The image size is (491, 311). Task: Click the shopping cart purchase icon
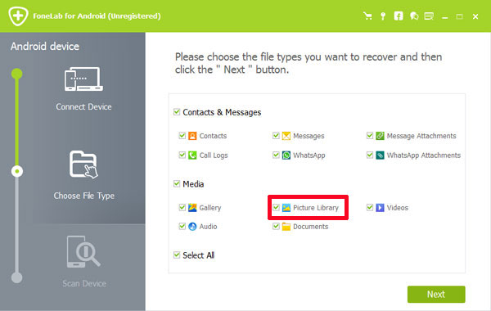point(367,16)
